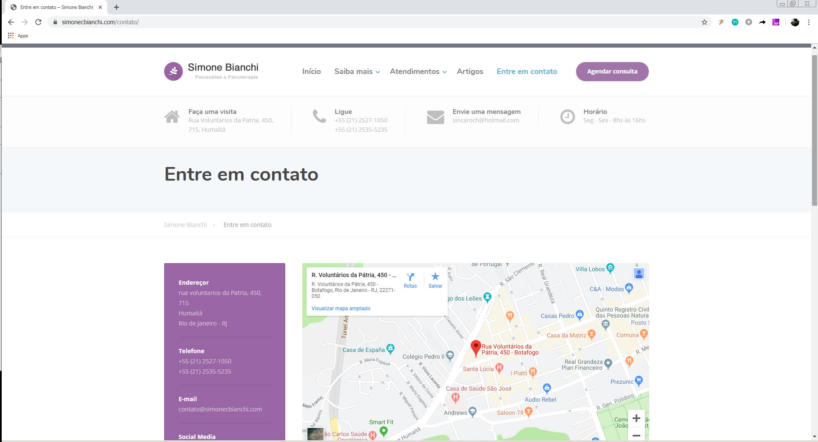Click the Andrews map marker

[x=472, y=411]
